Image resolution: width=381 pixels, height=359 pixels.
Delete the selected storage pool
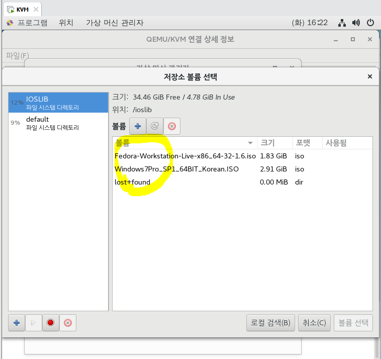(x=68, y=323)
